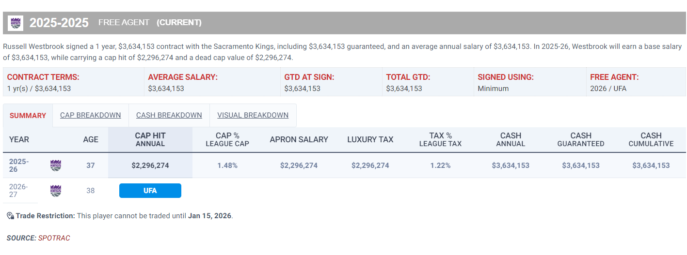This screenshot has width=687, height=255.
Task: Click the Cash Guaranteed column header
Action: click(580, 139)
